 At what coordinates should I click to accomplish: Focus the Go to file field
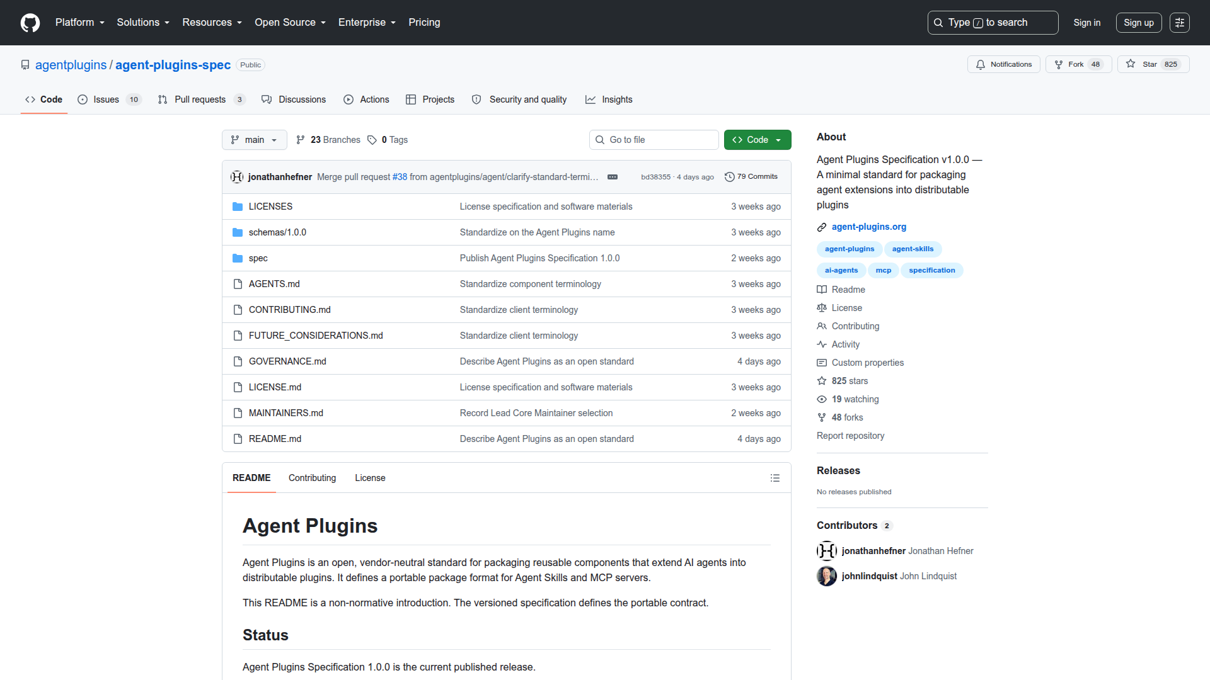point(654,140)
